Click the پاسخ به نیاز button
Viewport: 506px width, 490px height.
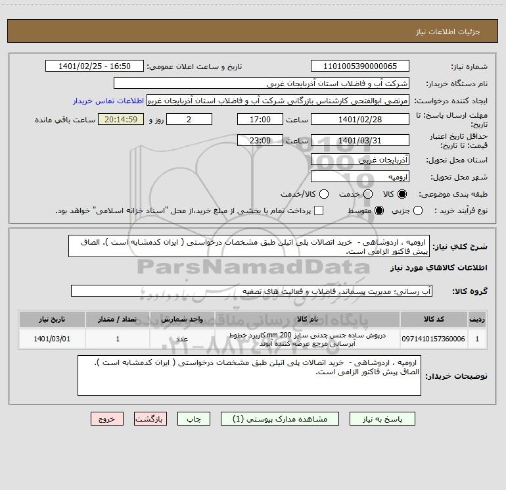382,419
